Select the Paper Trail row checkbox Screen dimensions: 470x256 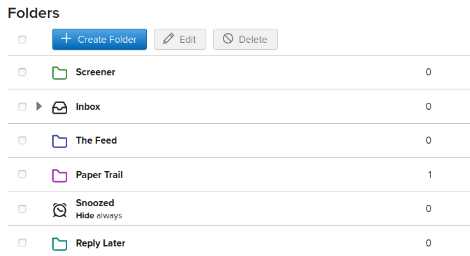coord(22,174)
